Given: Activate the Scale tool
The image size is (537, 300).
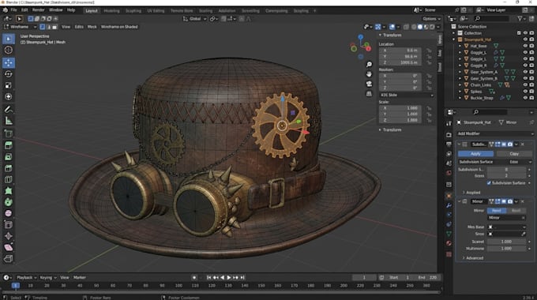Looking at the screenshot, I should point(9,85).
